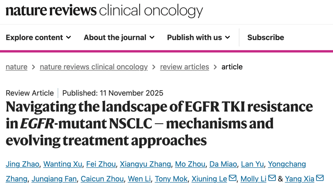Go to the nature breadcrumb link
This screenshot has width=333, height=187.
pos(16,67)
